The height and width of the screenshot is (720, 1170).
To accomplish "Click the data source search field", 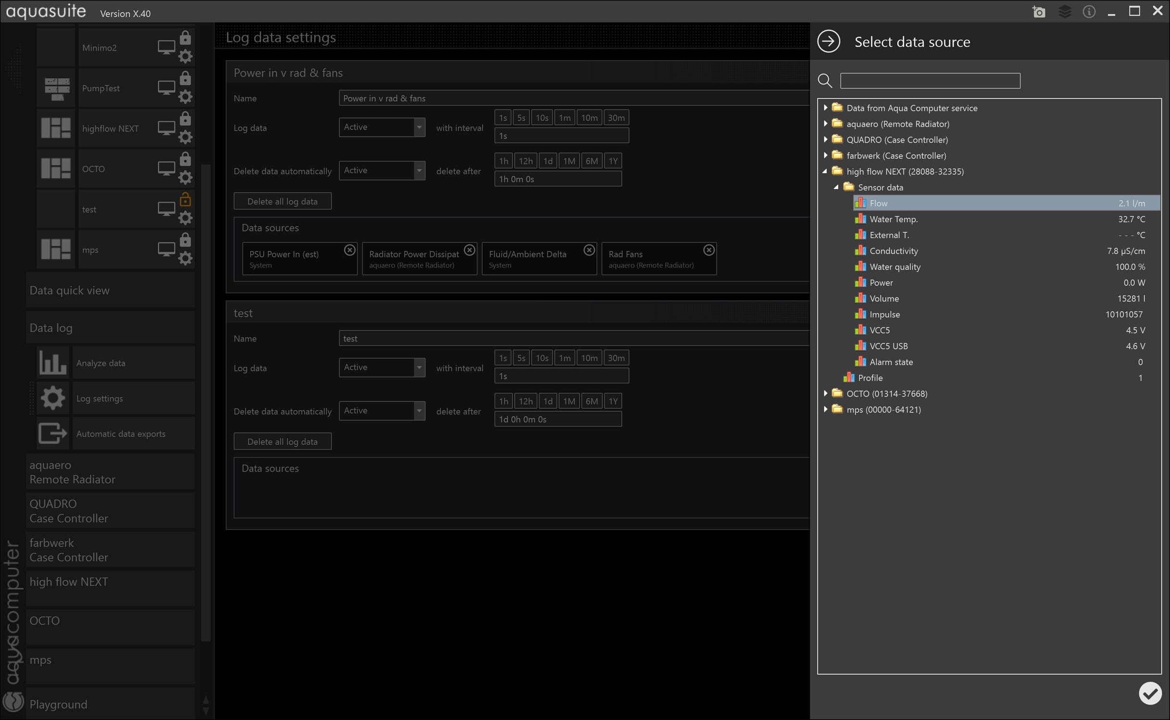I will click(930, 81).
